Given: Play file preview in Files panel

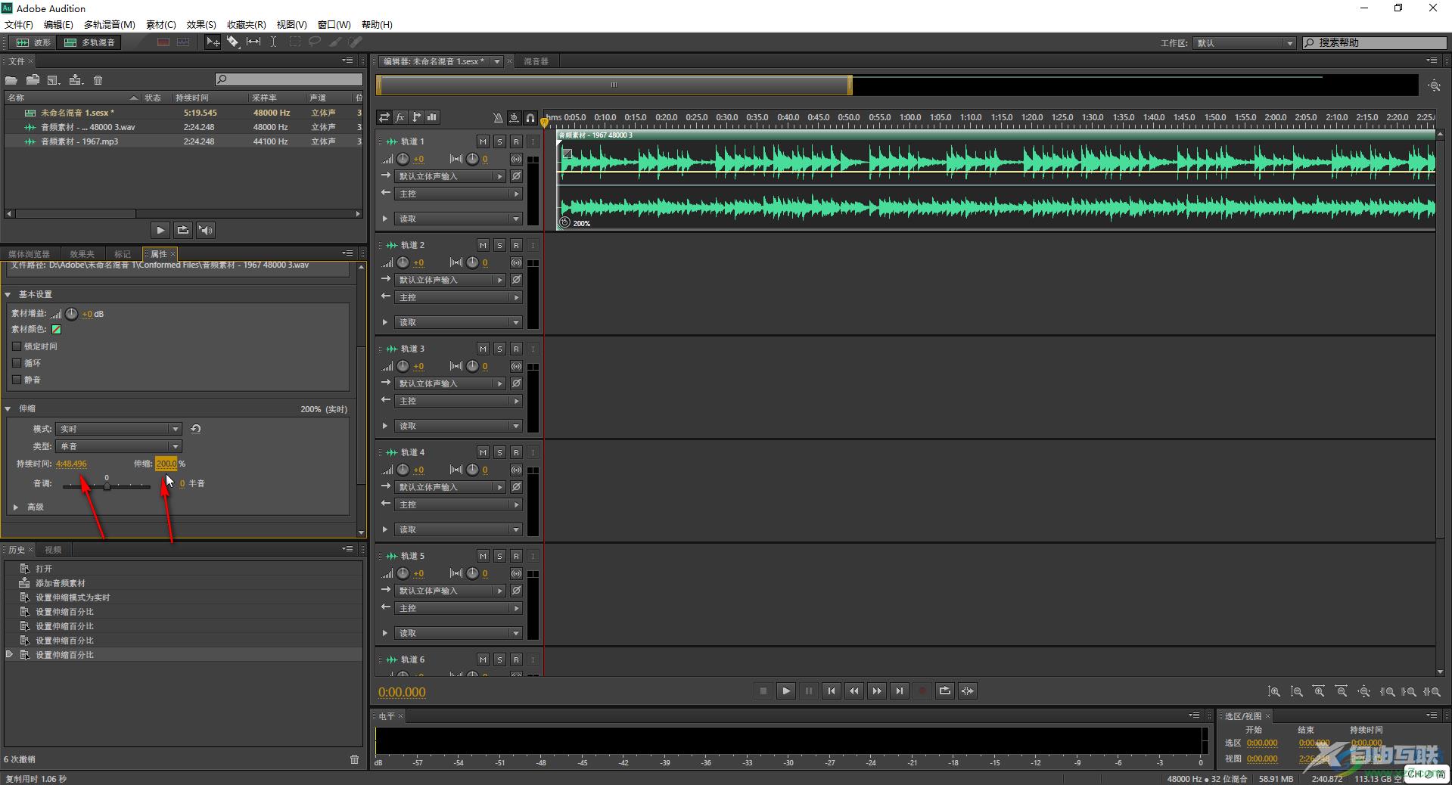Looking at the screenshot, I should tap(160, 230).
